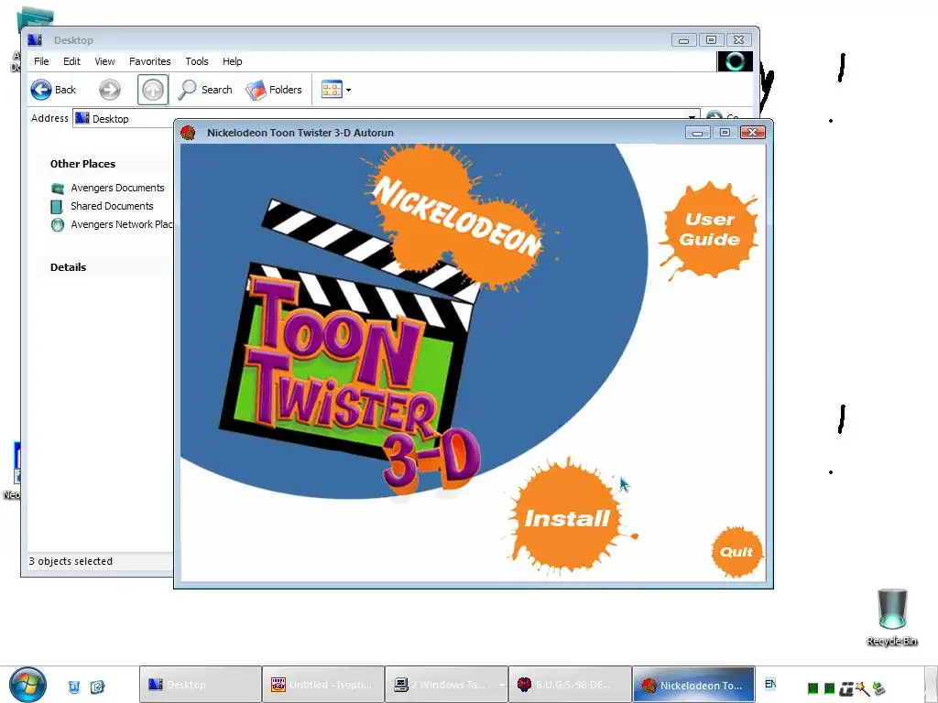Open Avengers Network Places link

tap(122, 224)
